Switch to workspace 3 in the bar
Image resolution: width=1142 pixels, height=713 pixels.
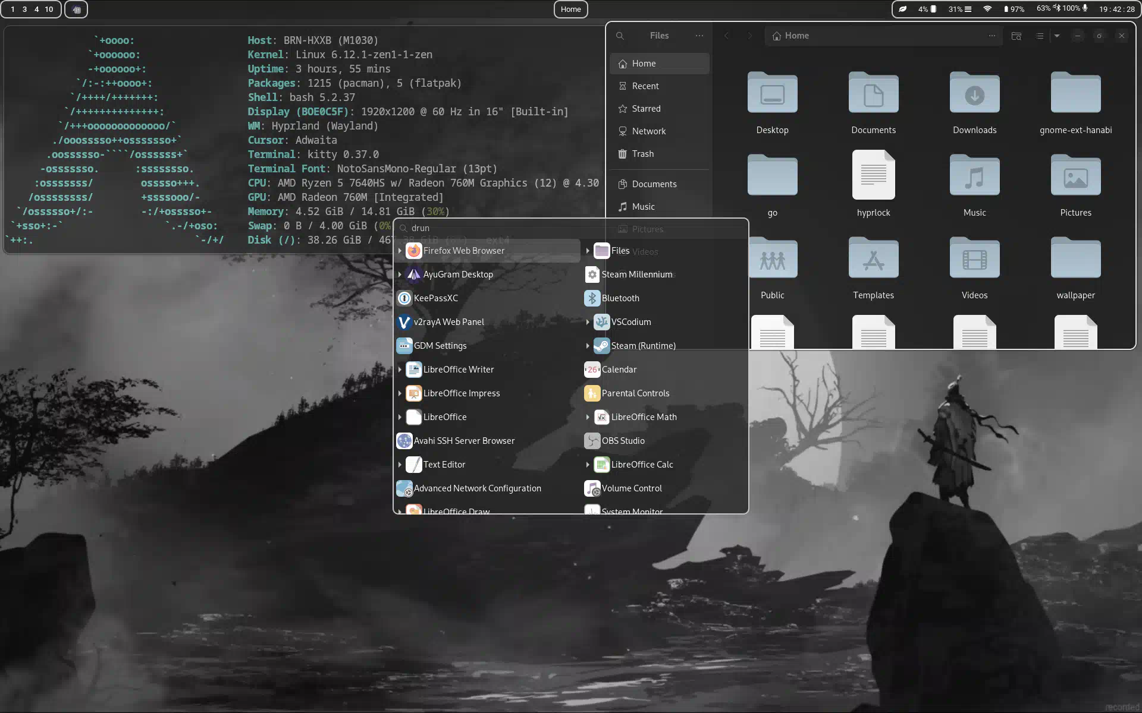(x=24, y=9)
